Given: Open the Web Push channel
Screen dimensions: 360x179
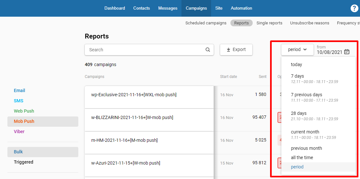Looking at the screenshot, I should click(x=24, y=111).
